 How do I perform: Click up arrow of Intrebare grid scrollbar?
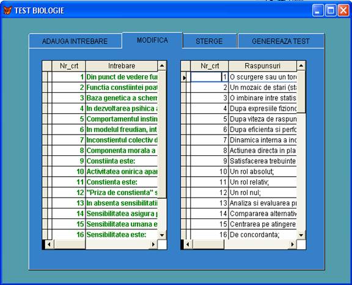[162, 66]
